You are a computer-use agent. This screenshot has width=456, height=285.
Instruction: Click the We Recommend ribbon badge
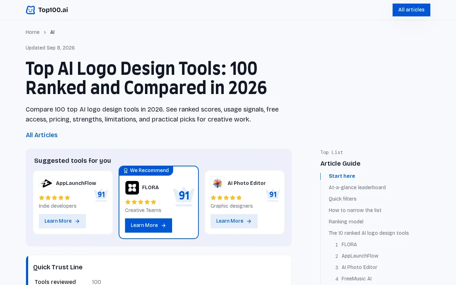[x=146, y=171]
